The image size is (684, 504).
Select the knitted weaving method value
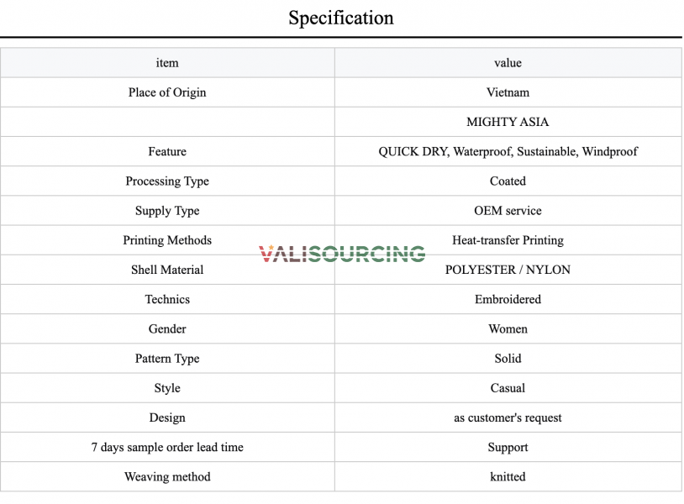pos(508,476)
